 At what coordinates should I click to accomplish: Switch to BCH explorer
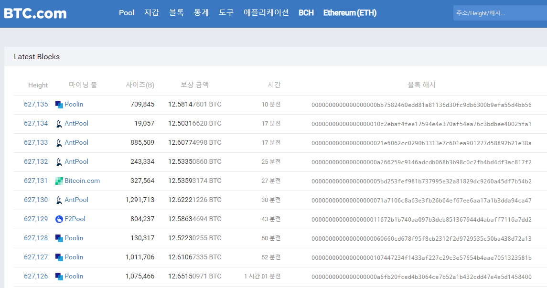[x=306, y=13]
